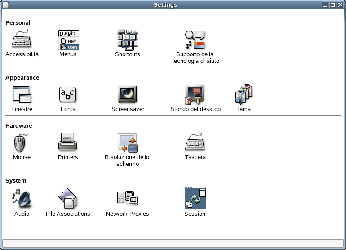Image resolution: width=346 pixels, height=250 pixels.
Task: Open Risoluzione dello schermo icon
Action: pos(127,143)
